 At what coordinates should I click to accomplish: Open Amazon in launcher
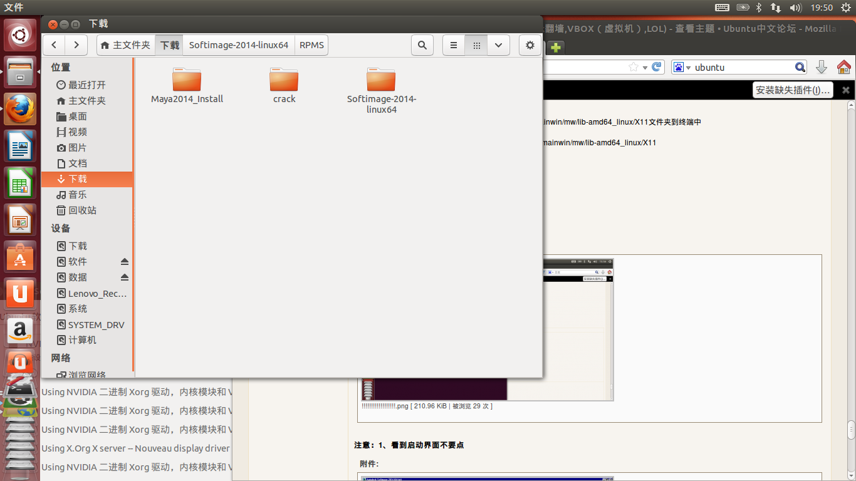(x=20, y=331)
